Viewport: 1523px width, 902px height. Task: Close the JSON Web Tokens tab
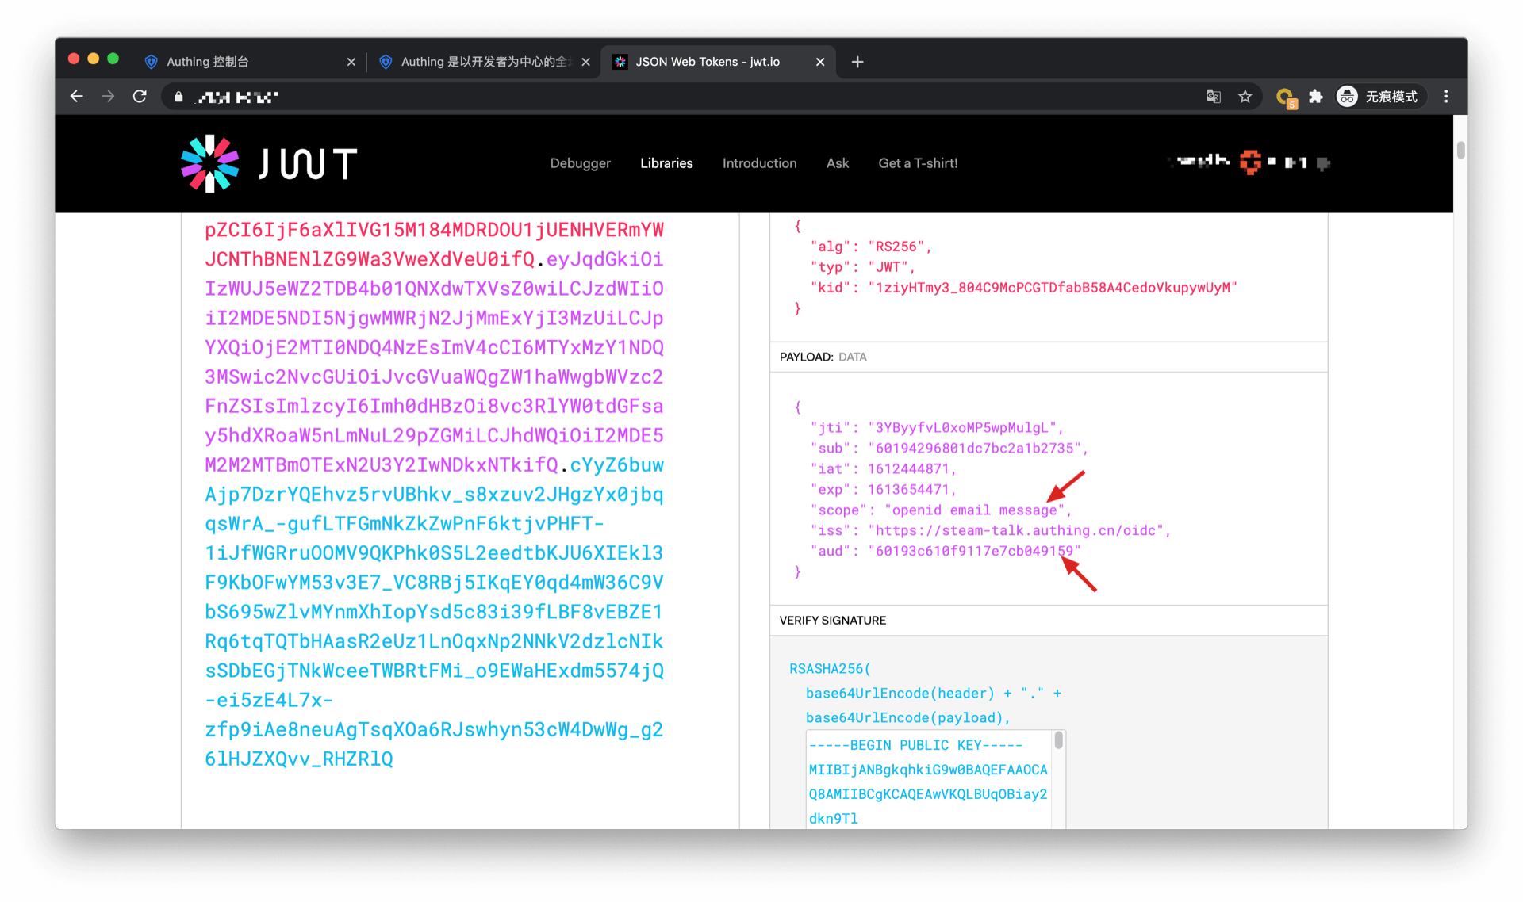[x=820, y=62]
